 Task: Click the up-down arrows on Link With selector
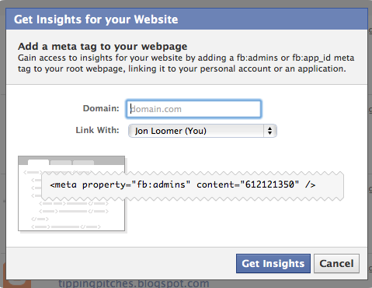click(269, 131)
